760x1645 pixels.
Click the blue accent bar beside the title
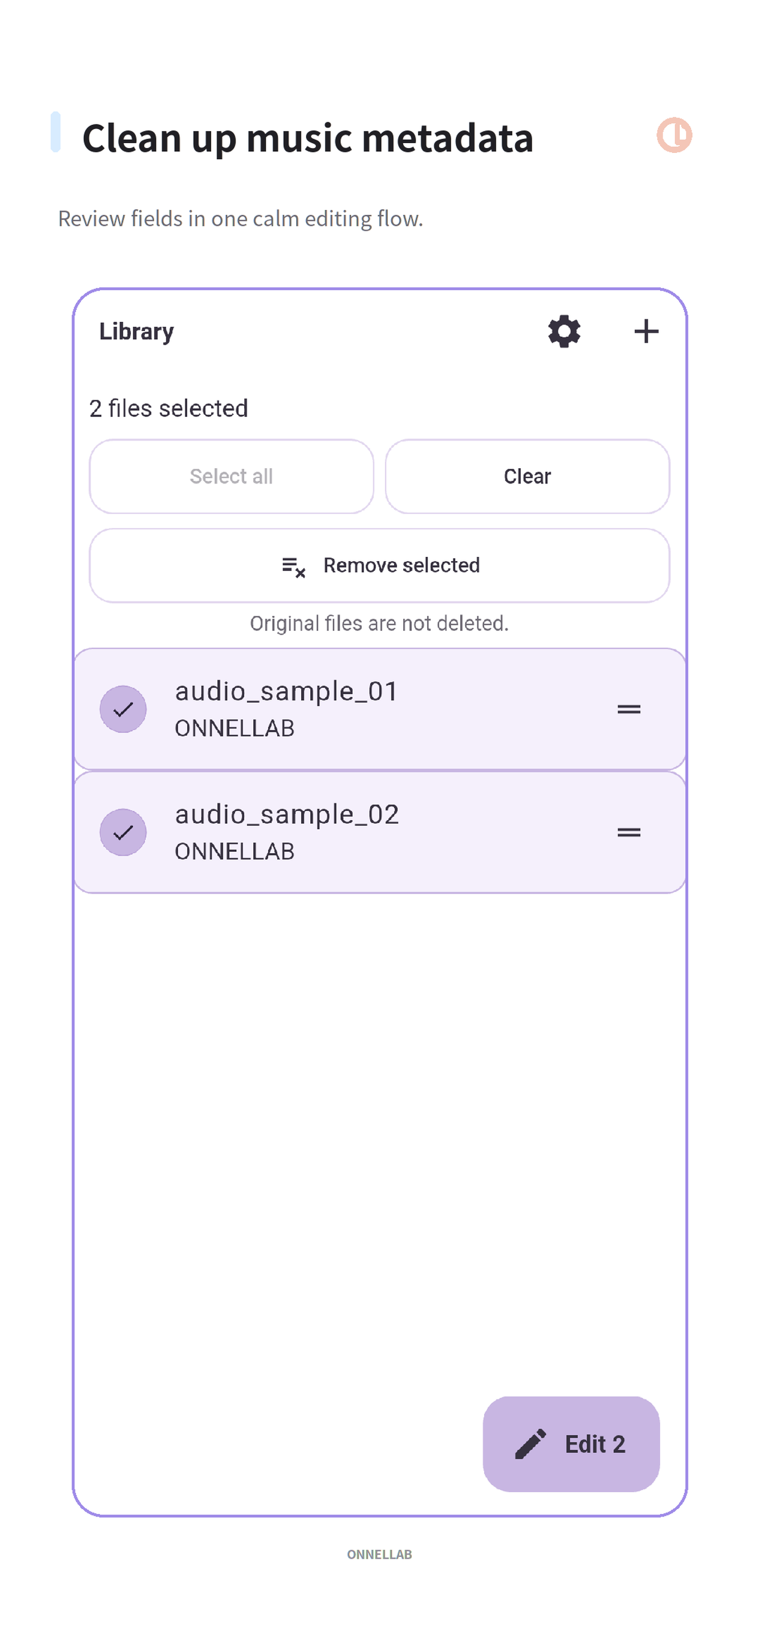(x=56, y=132)
